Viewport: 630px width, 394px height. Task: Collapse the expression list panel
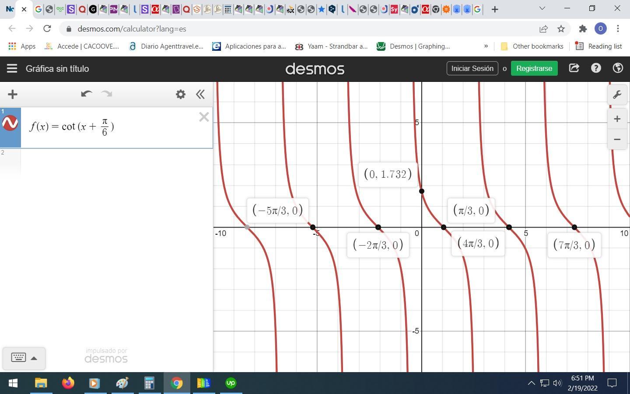tap(200, 94)
